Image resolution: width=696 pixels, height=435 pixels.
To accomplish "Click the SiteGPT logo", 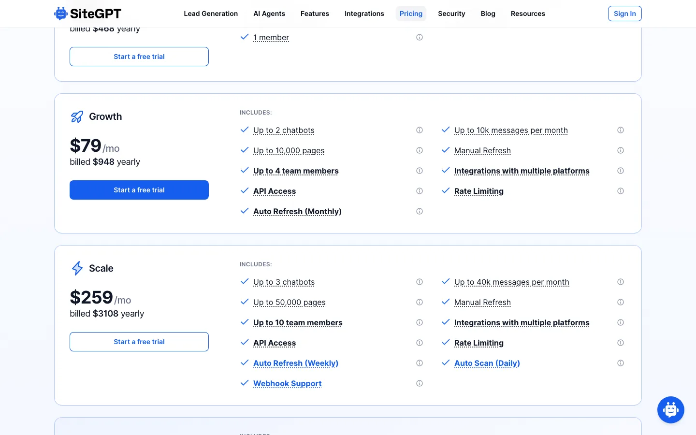I will tap(87, 14).
